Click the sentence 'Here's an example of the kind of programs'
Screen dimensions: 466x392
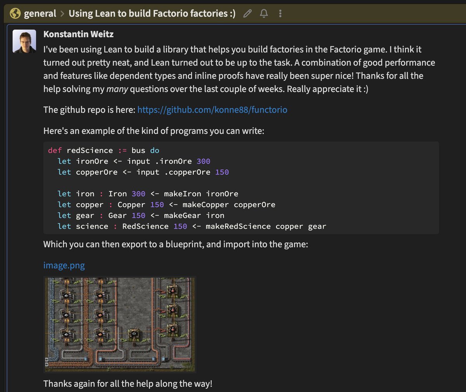point(154,131)
